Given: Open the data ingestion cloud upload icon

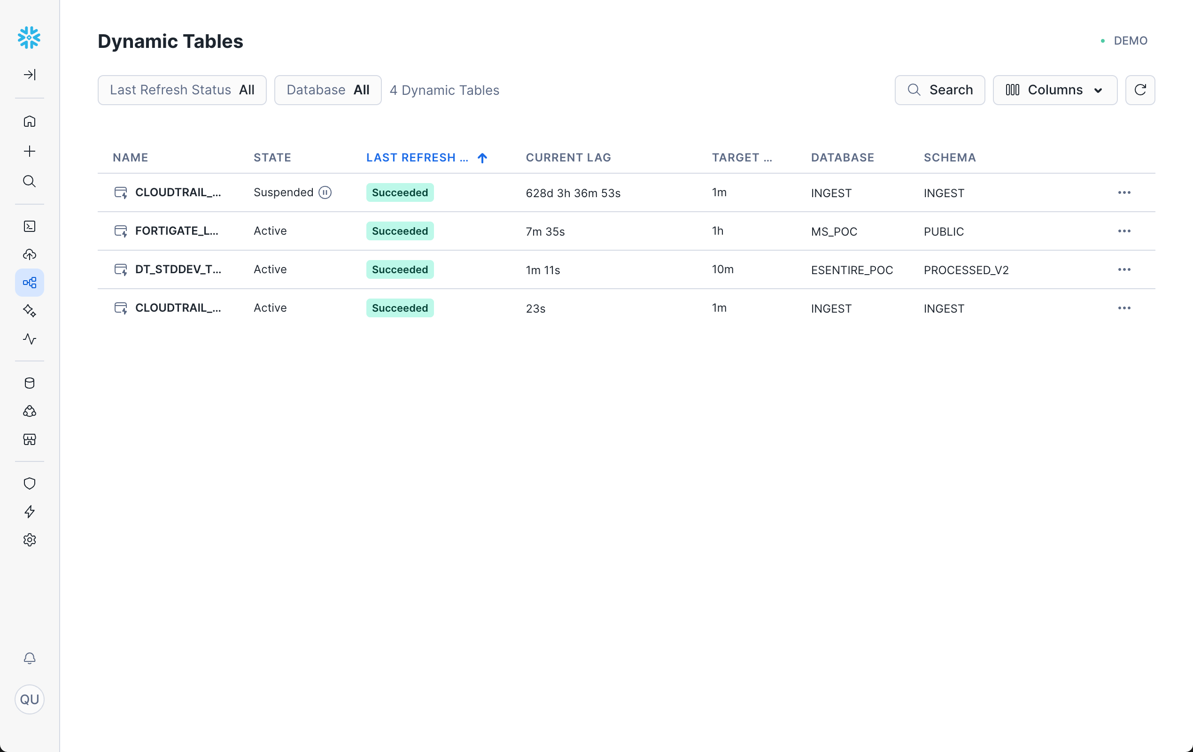Looking at the screenshot, I should [30, 254].
